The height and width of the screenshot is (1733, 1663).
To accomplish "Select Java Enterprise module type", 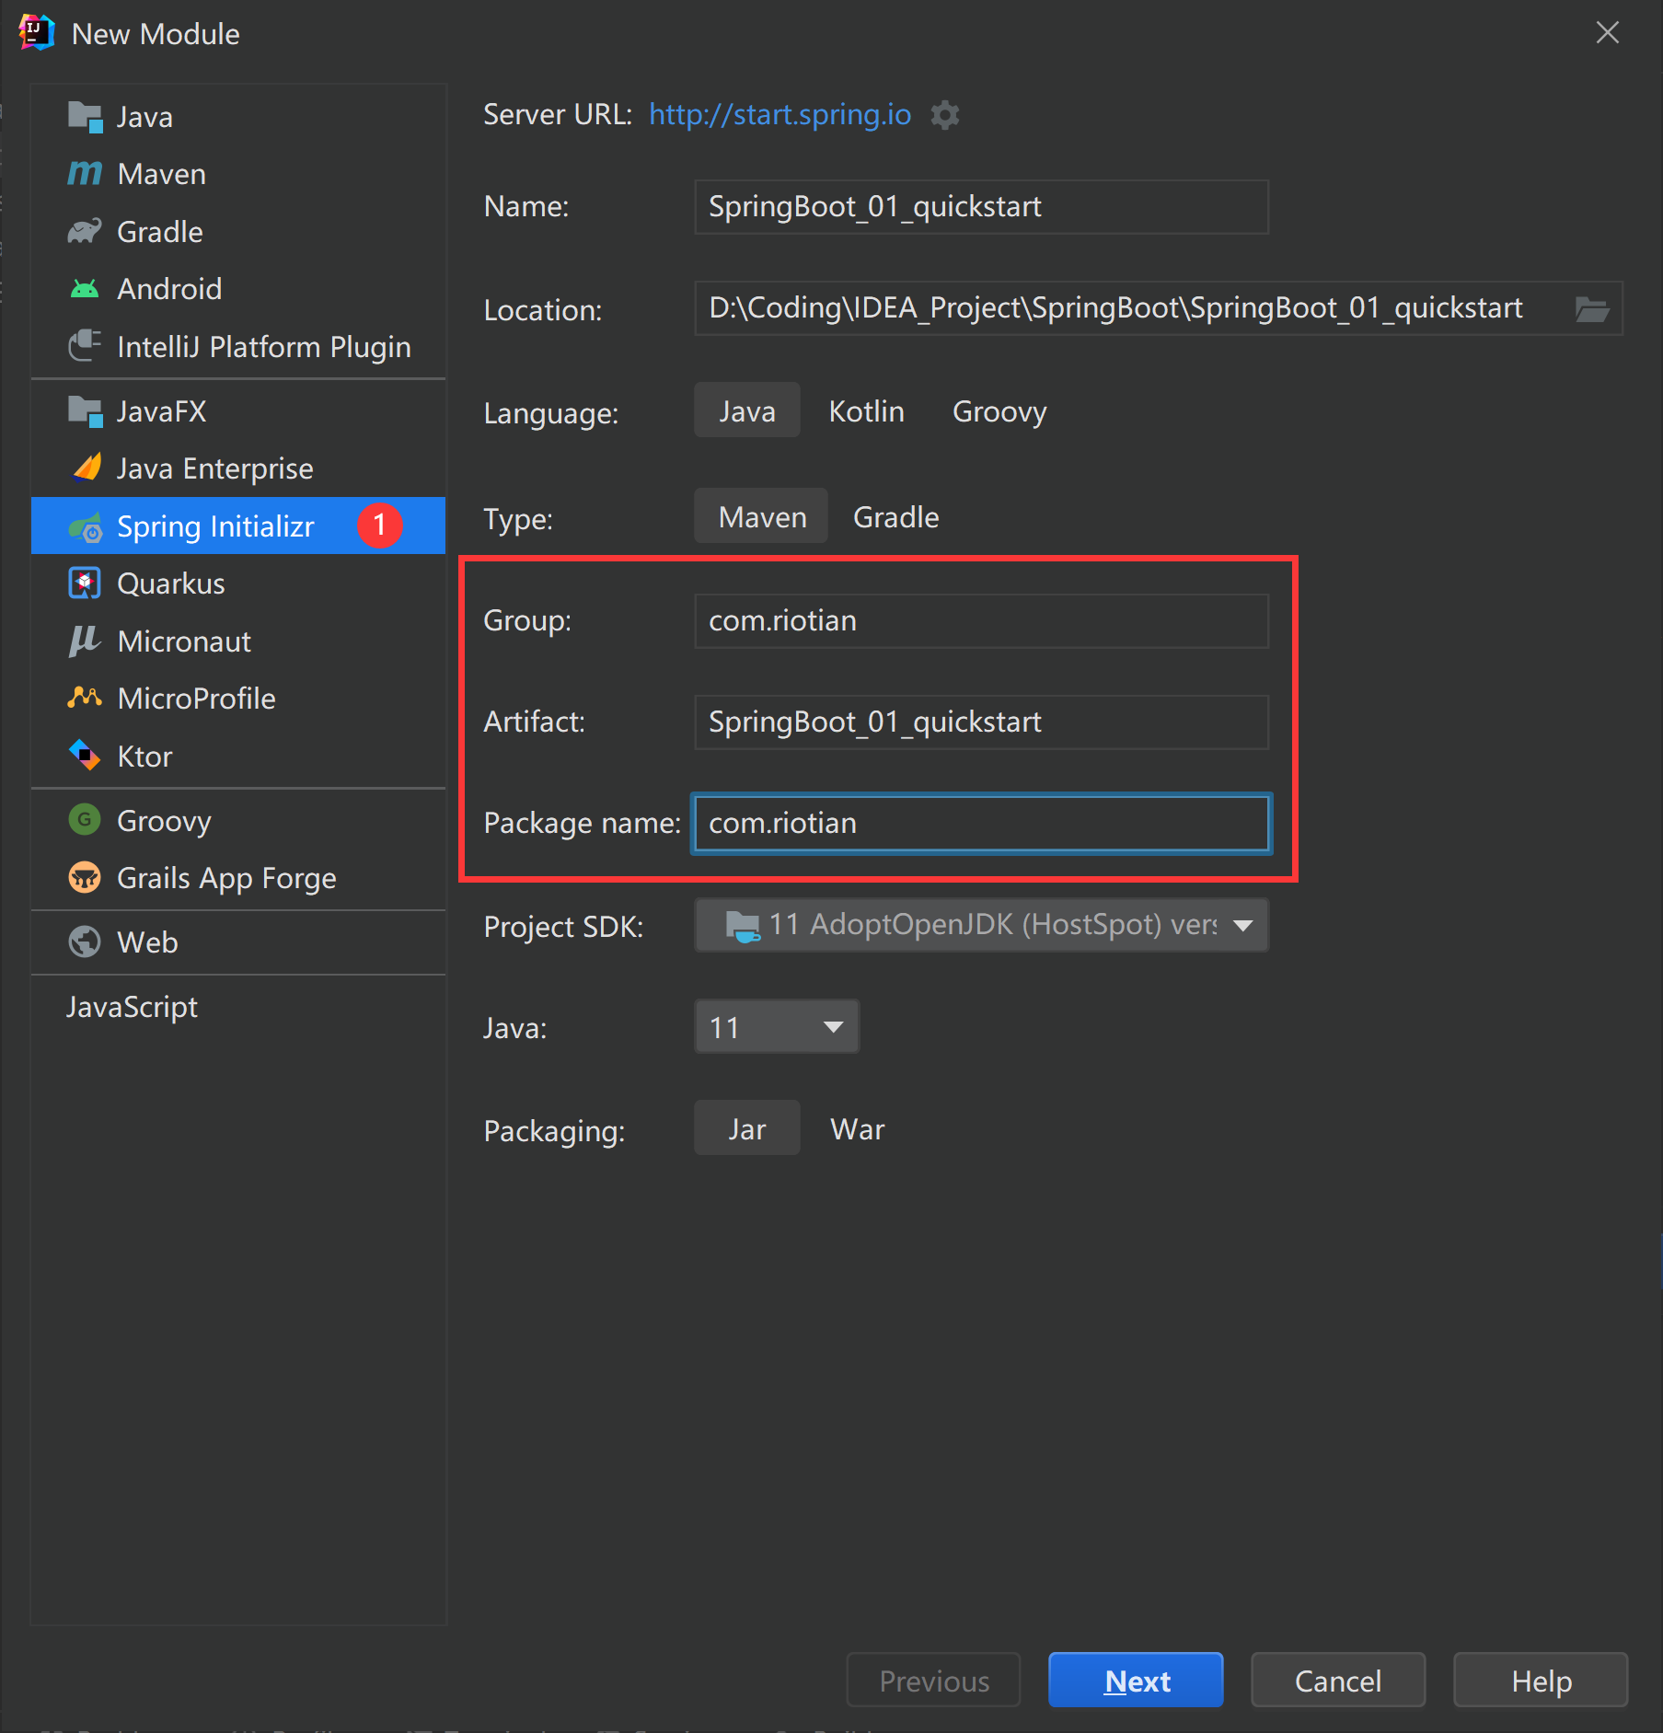I will click(x=214, y=468).
